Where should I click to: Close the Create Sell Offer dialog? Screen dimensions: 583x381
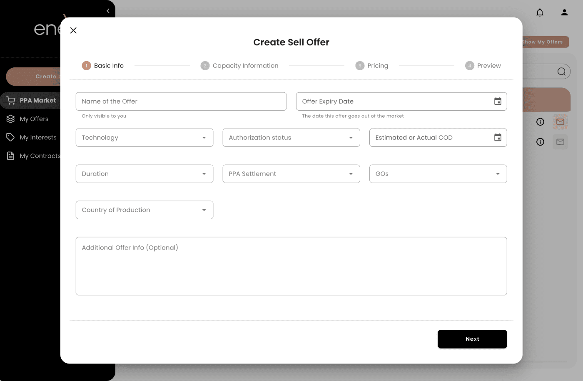click(73, 30)
